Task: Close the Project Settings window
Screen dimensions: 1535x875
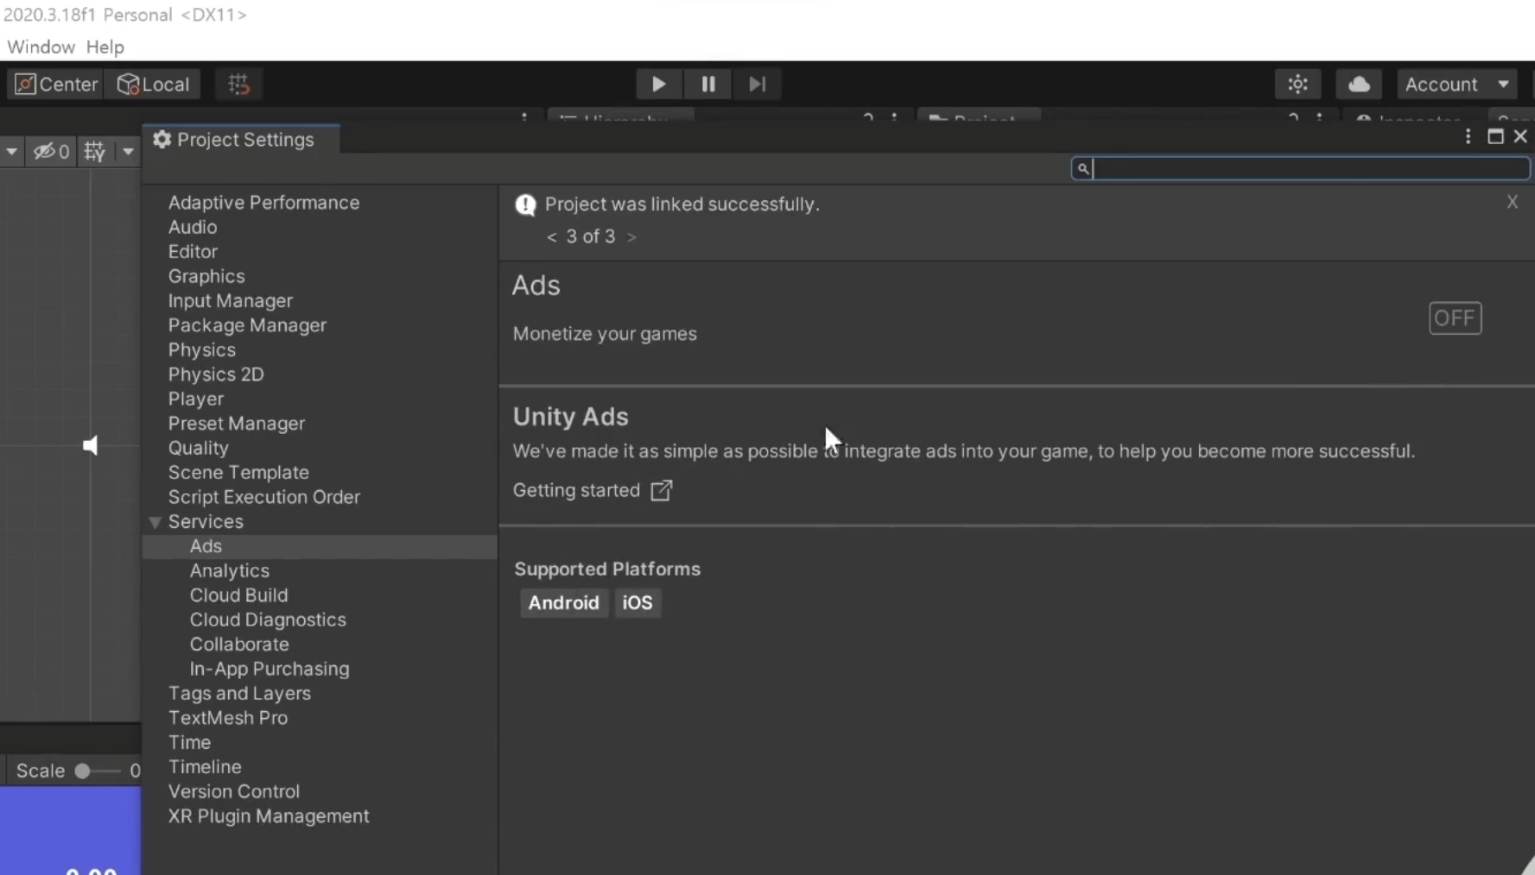Action: click(x=1520, y=136)
